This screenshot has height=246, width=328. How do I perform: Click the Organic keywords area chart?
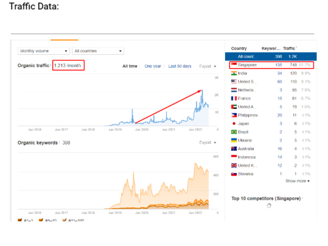(x=118, y=181)
